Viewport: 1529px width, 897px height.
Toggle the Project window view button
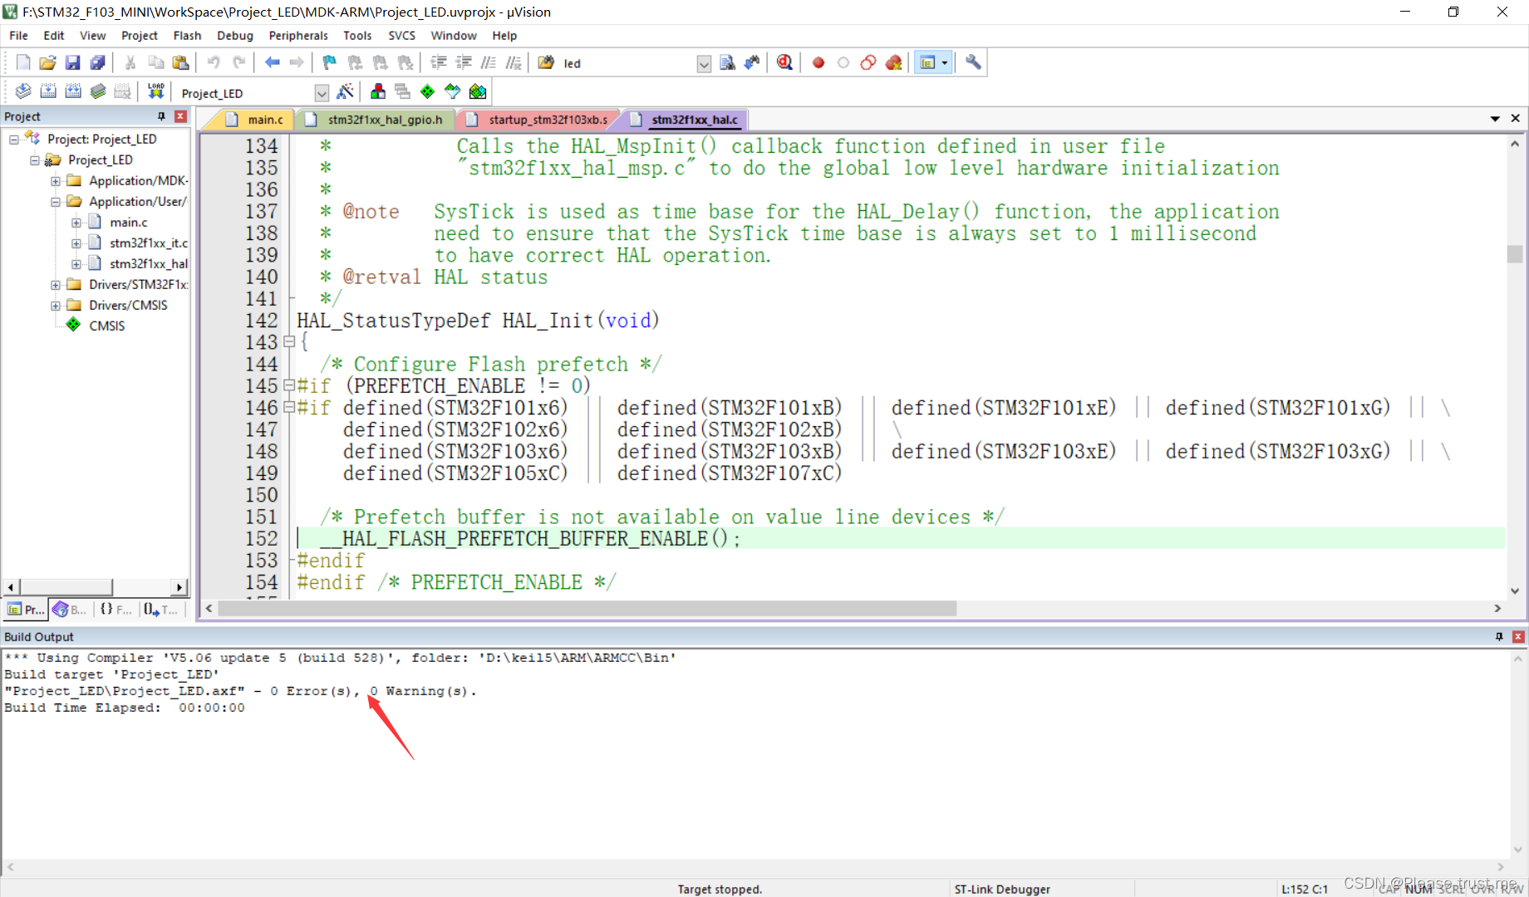pos(927,62)
